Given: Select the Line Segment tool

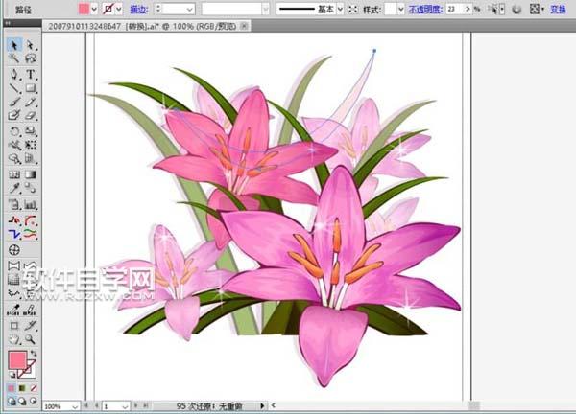Looking at the screenshot, I should coord(14,88).
